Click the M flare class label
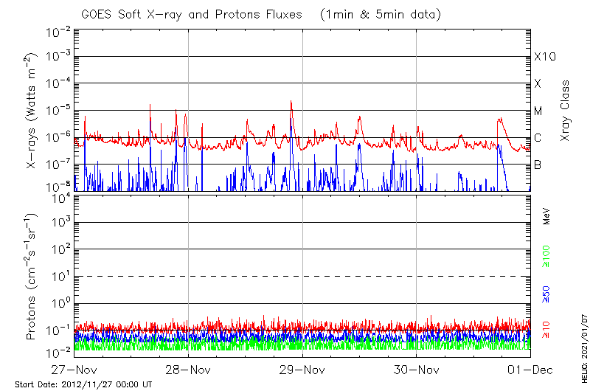Image resolution: width=590 pixels, height=391 pixels. tap(538, 111)
